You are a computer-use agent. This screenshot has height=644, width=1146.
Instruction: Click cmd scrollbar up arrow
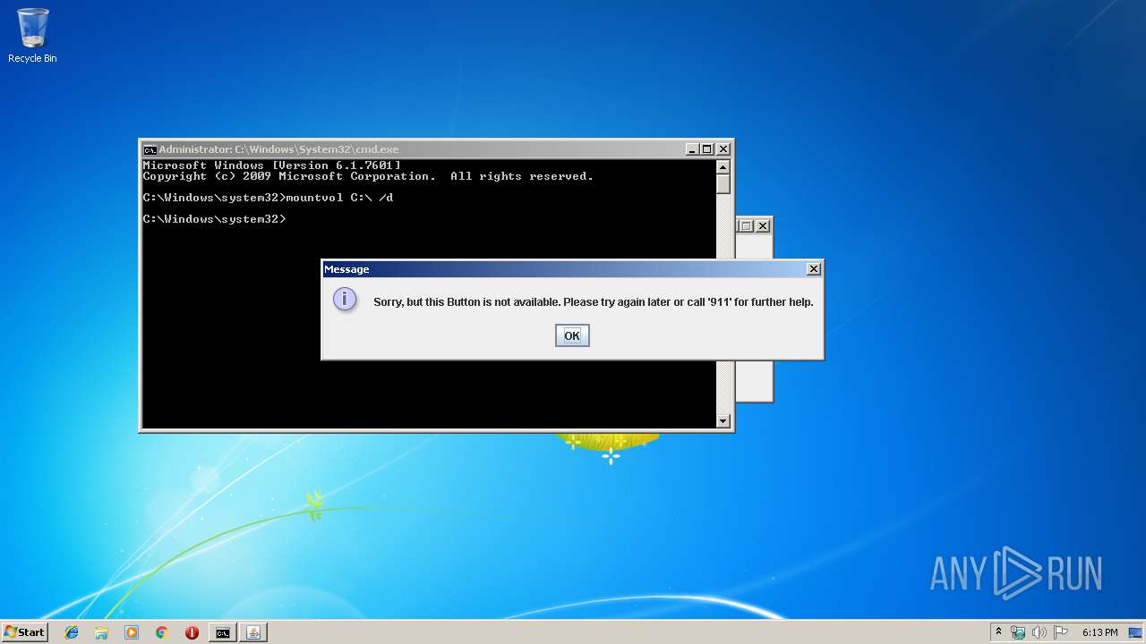(x=723, y=167)
